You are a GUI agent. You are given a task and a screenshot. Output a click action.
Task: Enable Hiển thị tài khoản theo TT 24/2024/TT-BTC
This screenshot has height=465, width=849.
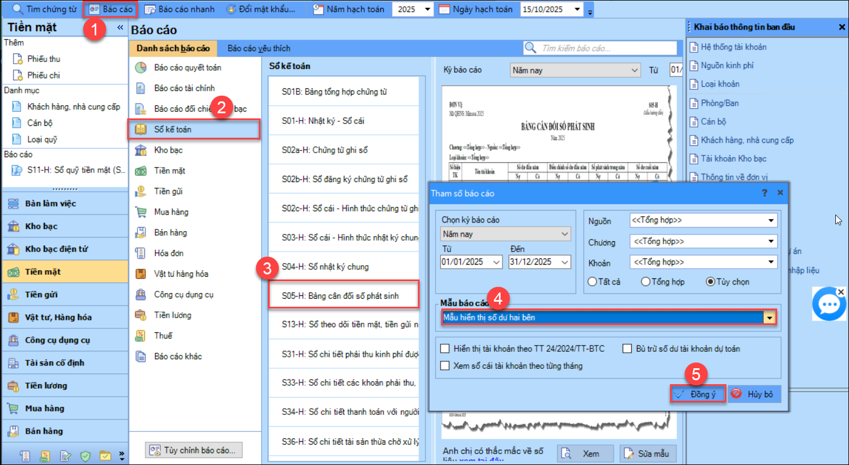point(445,349)
